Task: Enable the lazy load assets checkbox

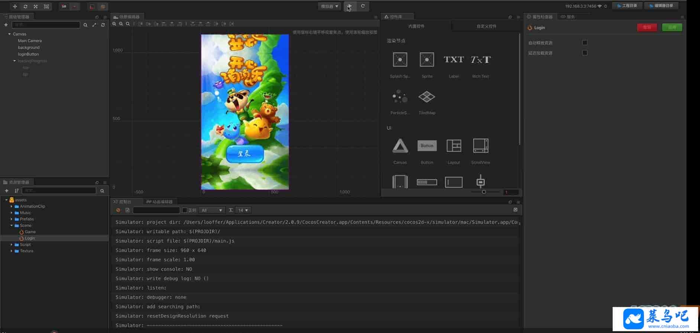Action: pos(584,53)
